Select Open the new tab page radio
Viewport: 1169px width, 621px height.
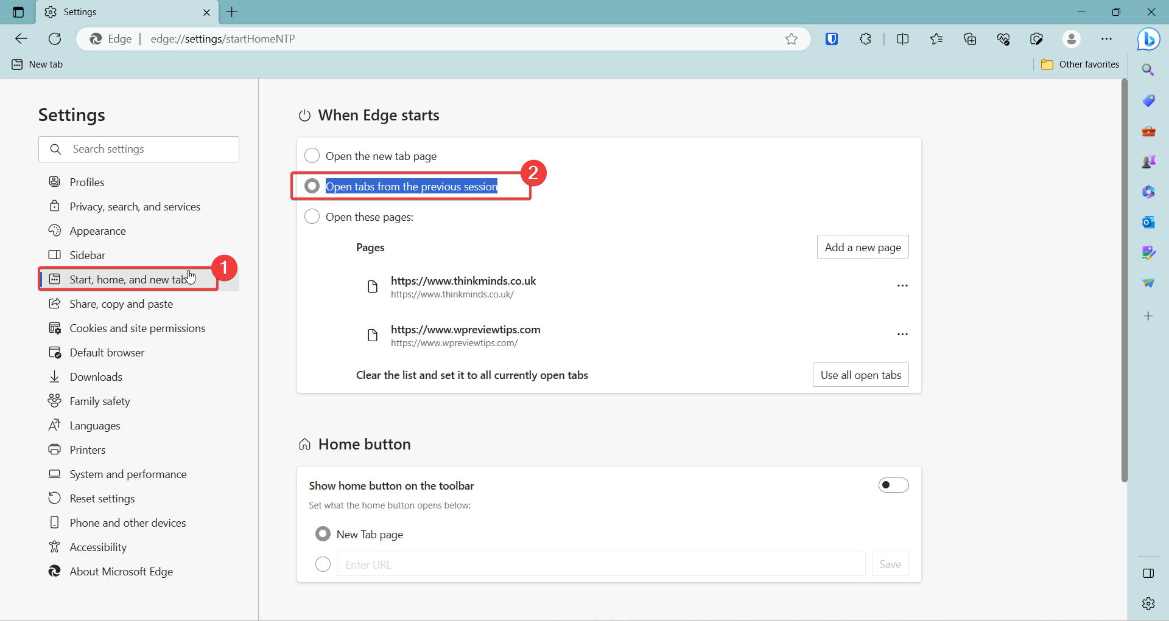click(312, 156)
